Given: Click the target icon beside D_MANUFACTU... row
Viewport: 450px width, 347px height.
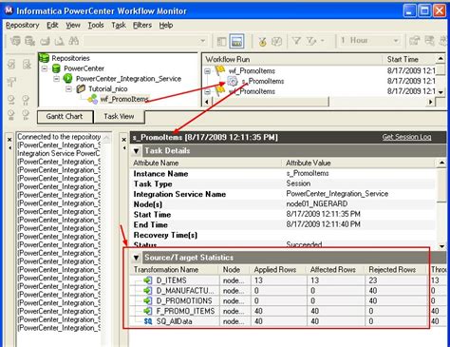Looking at the screenshot, I should coord(147,290).
